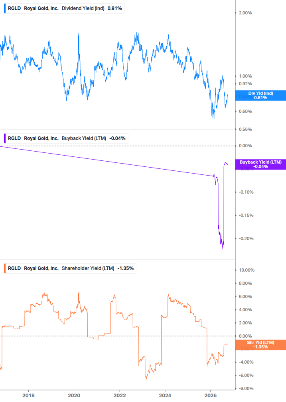
Task: Click the -0.10% tick on the buyback yield axis
Action: [x=246, y=192]
